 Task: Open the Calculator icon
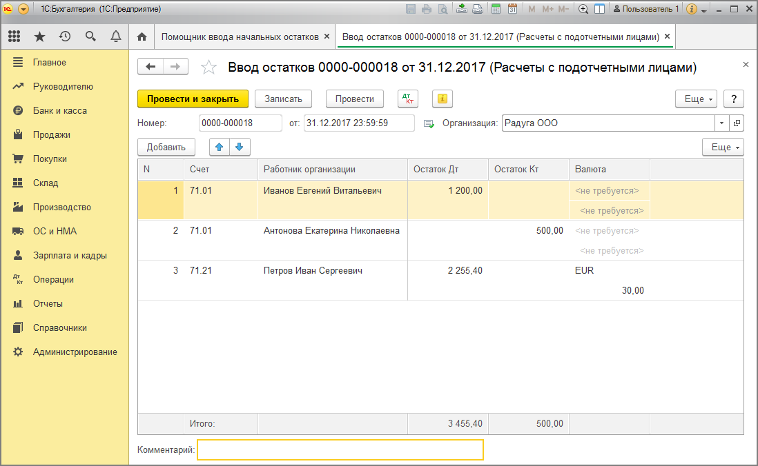click(496, 9)
